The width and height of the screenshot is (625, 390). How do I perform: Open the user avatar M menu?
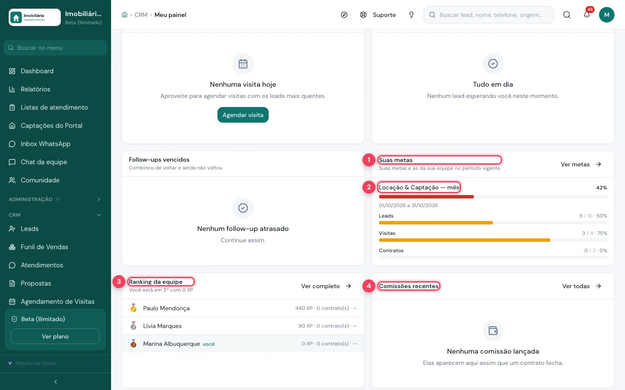pyautogui.click(x=607, y=15)
